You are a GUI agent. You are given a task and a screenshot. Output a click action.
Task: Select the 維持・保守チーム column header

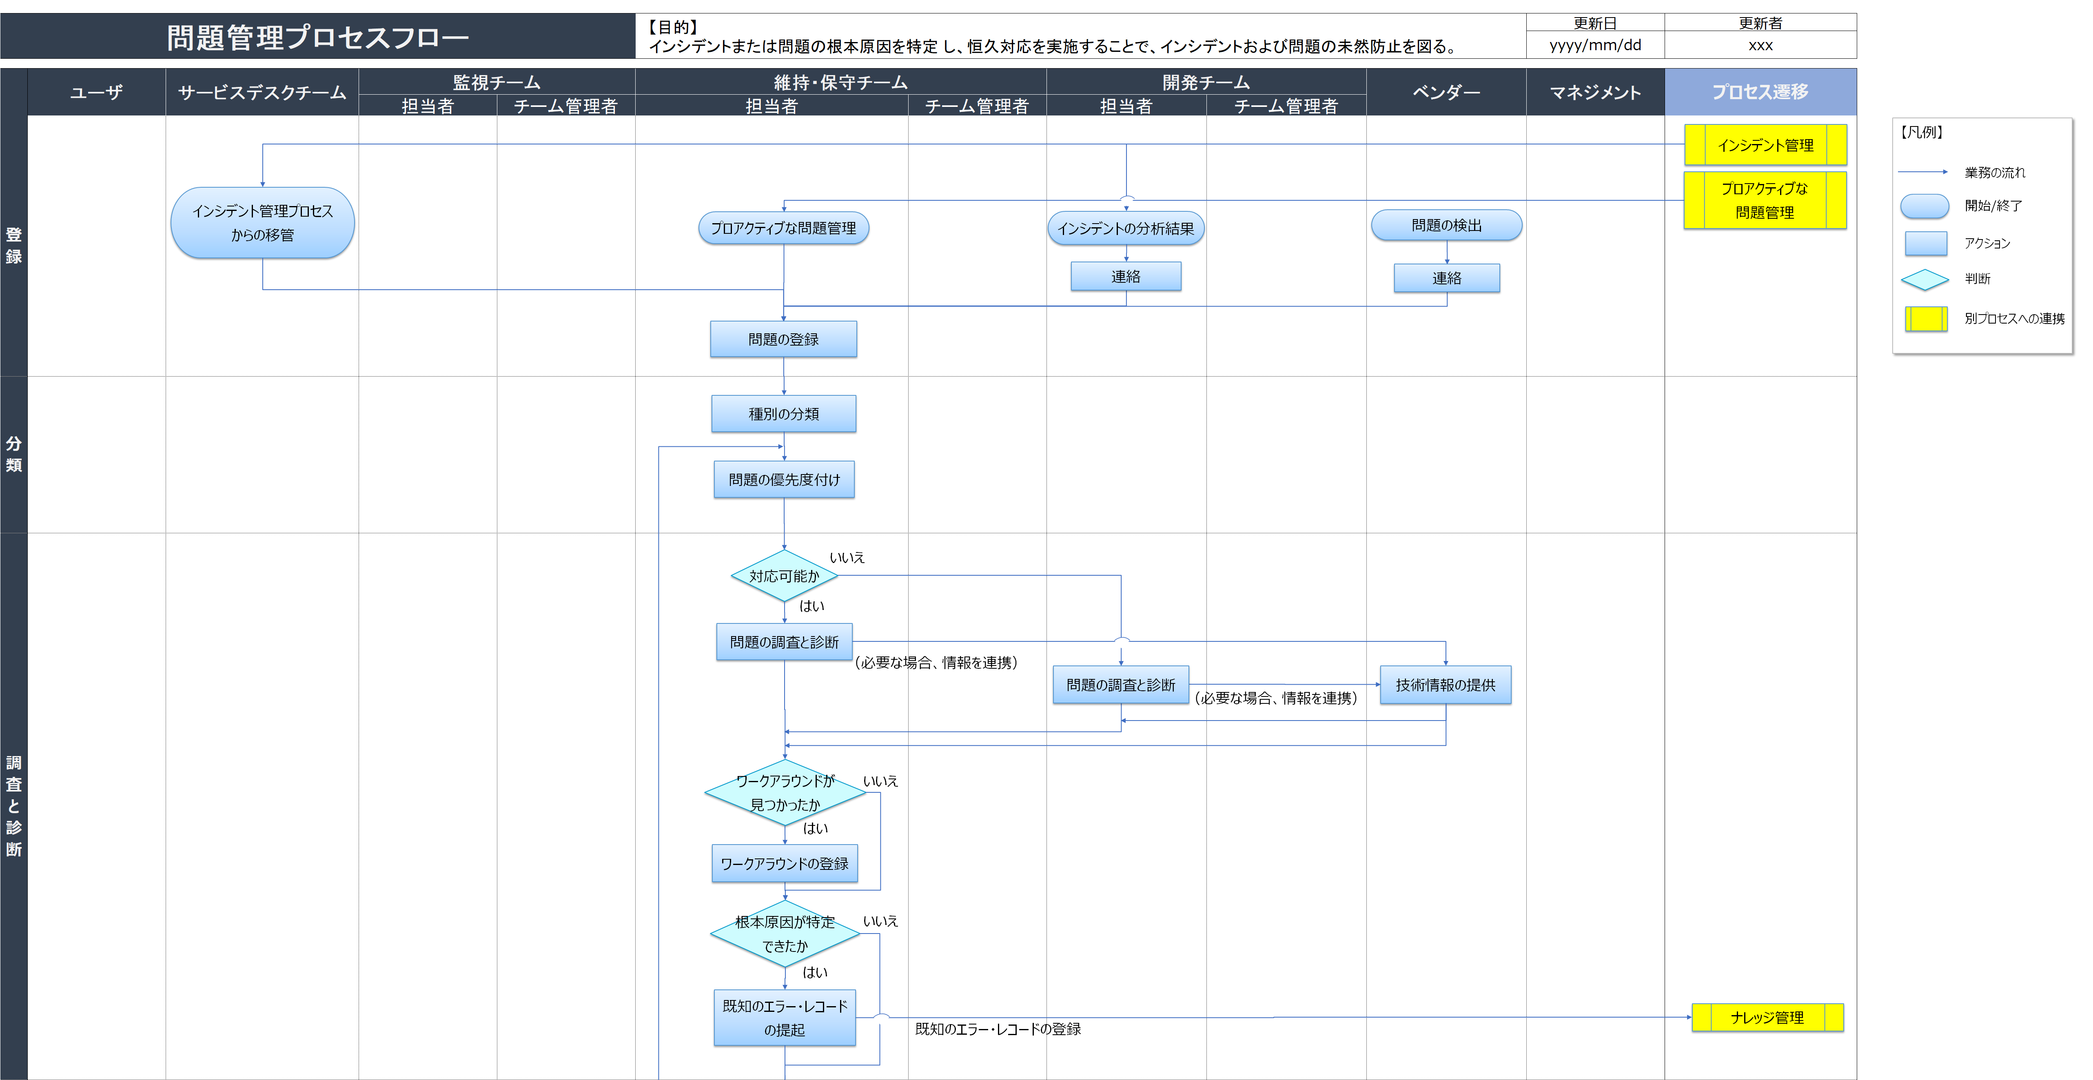tap(840, 82)
